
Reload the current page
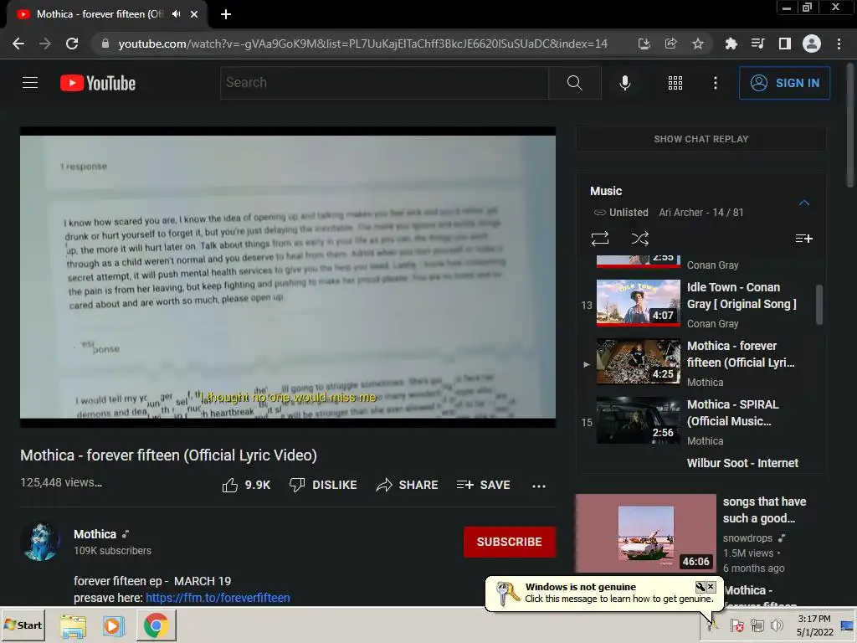(x=72, y=44)
